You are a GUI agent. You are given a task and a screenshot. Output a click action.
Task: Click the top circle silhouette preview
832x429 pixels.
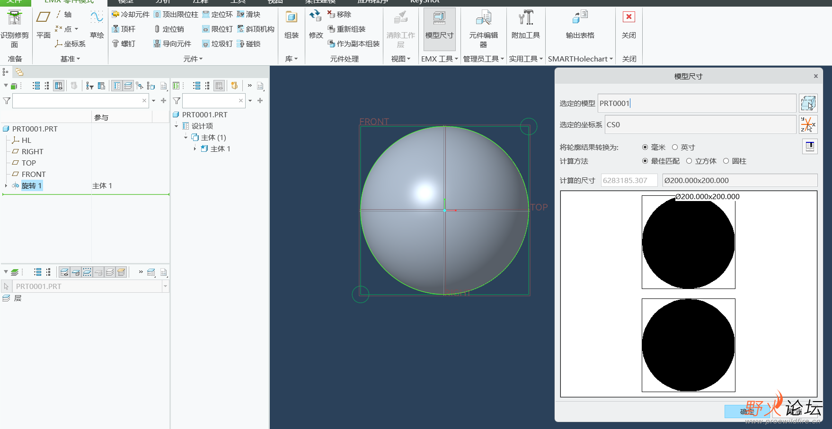pyautogui.click(x=688, y=242)
